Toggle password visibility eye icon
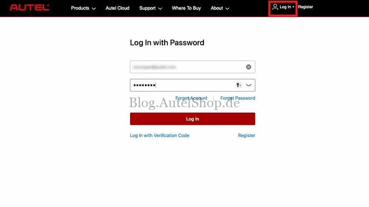The width and height of the screenshot is (369, 207). click(x=249, y=85)
